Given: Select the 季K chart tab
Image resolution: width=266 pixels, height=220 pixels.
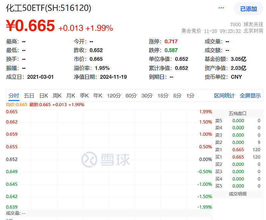Looking at the screenshot, I should (x=84, y=96).
